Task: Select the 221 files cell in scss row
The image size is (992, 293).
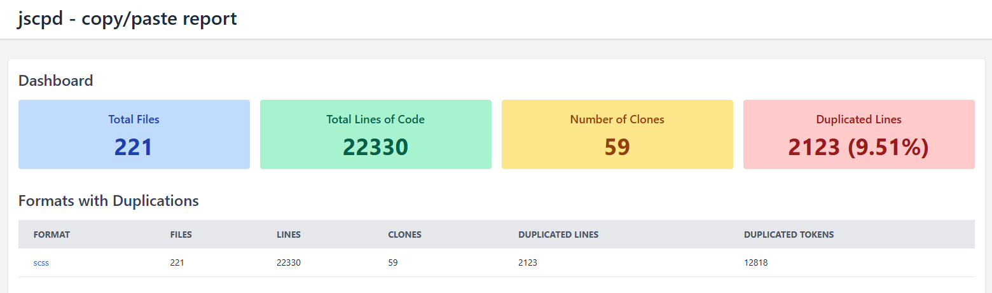Action: (x=177, y=262)
